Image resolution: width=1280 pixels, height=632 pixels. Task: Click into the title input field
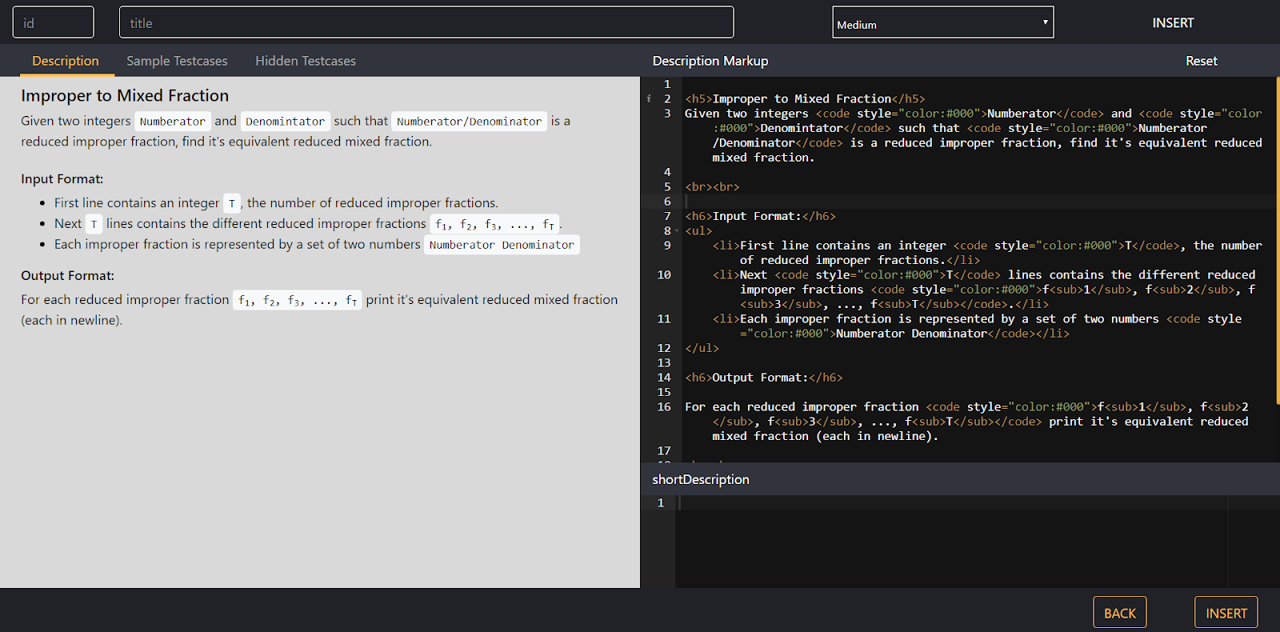426,23
